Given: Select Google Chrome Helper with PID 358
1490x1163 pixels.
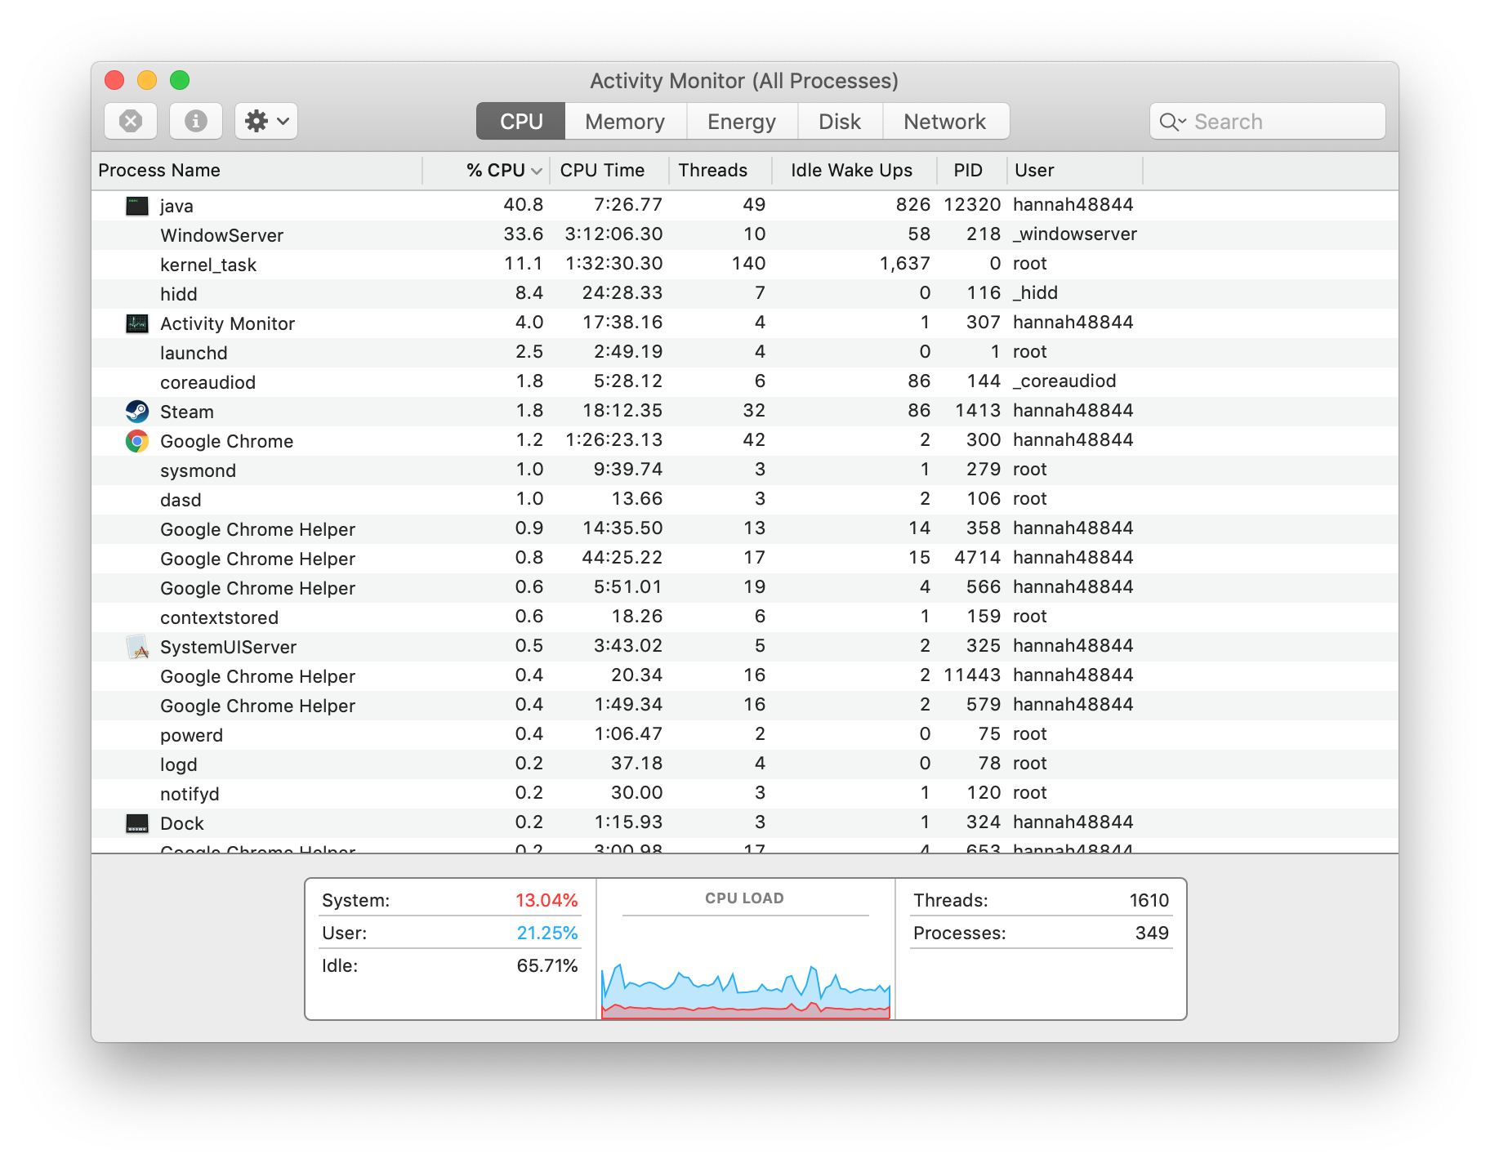Looking at the screenshot, I should click(x=745, y=529).
